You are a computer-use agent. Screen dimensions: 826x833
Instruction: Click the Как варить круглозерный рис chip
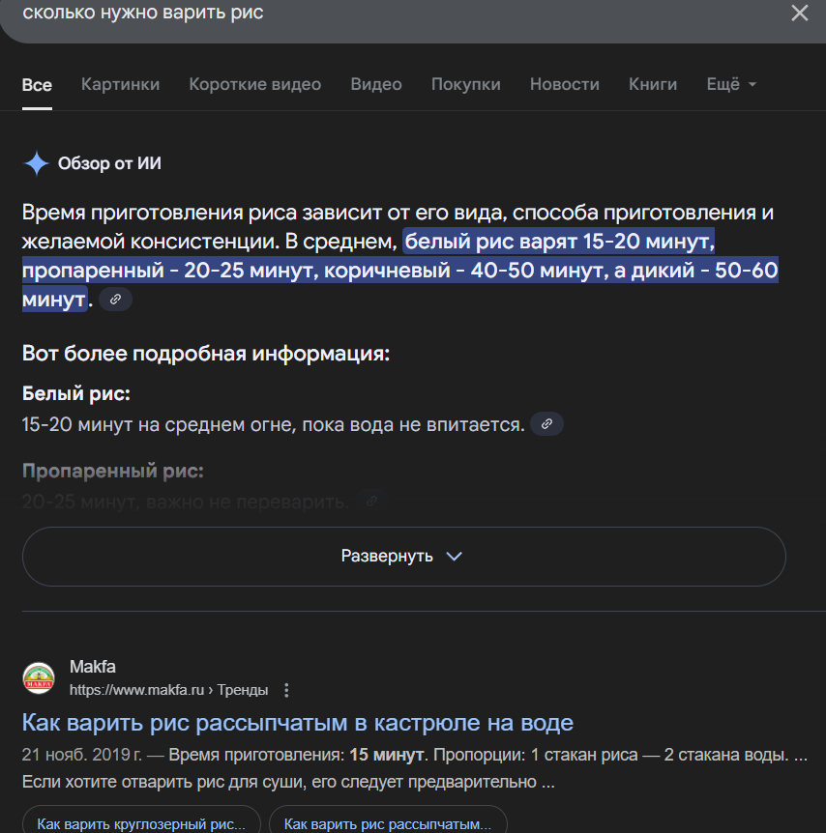tap(141, 820)
